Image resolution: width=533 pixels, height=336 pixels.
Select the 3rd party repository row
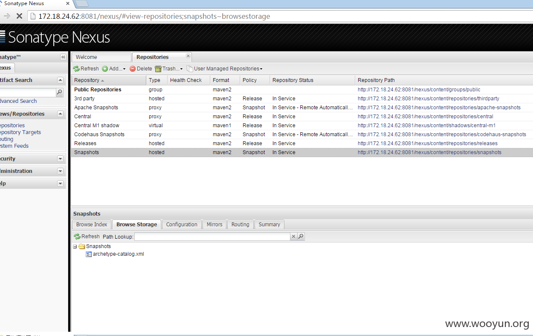tap(302, 99)
